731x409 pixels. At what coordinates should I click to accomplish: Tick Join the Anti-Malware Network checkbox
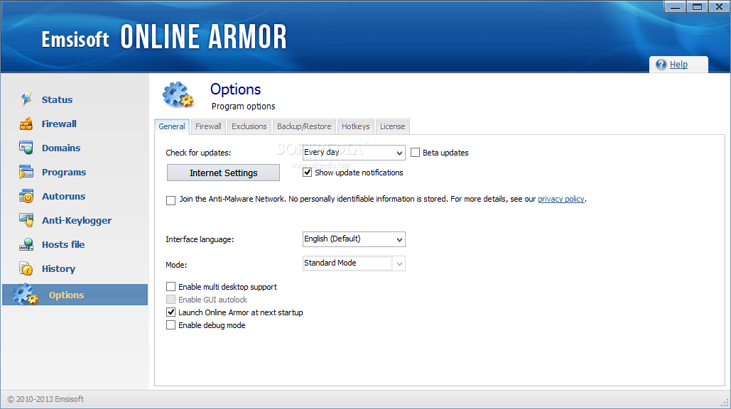(170, 200)
